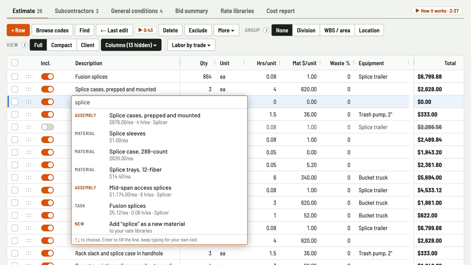This screenshot has height=265, width=471.
Task: Group rows by WBS / area
Action: [337, 30]
